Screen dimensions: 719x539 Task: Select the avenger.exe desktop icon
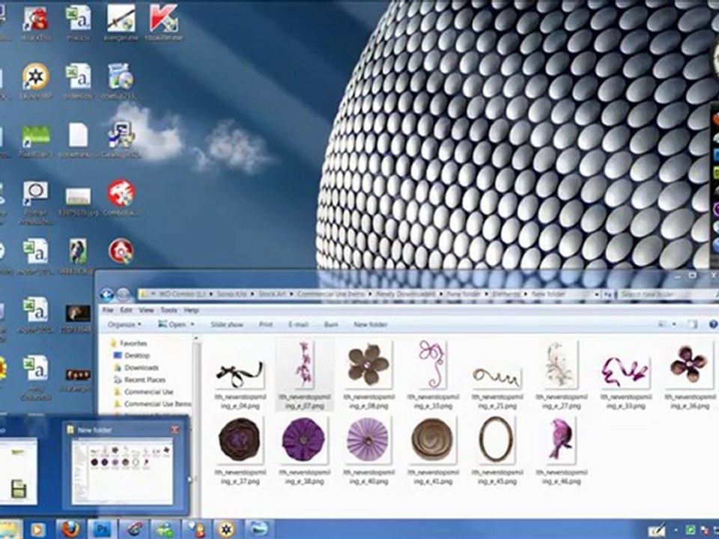[121, 23]
